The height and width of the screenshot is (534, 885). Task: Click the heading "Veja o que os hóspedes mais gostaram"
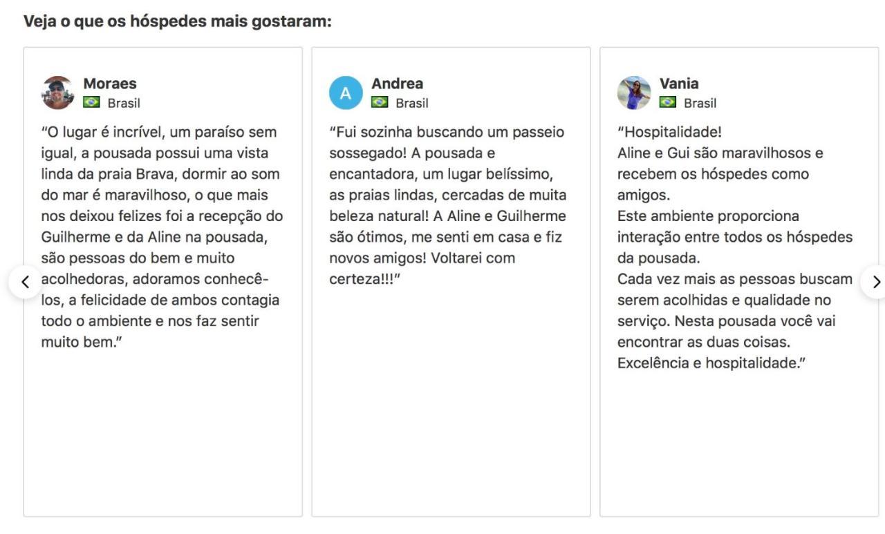pos(178,21)
